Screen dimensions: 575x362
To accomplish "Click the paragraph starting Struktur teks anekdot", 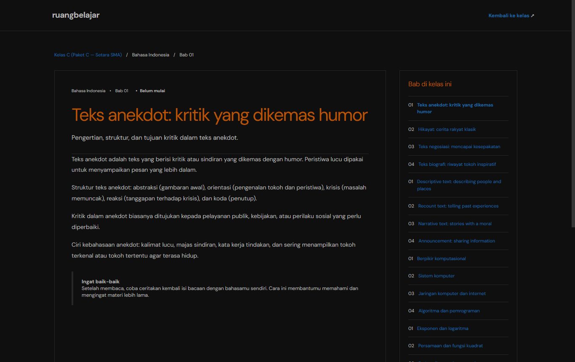I will pyautogui.click(x=220, y=193).
